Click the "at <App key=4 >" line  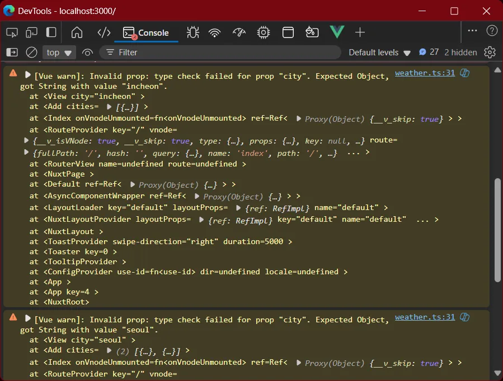(64, 292)
